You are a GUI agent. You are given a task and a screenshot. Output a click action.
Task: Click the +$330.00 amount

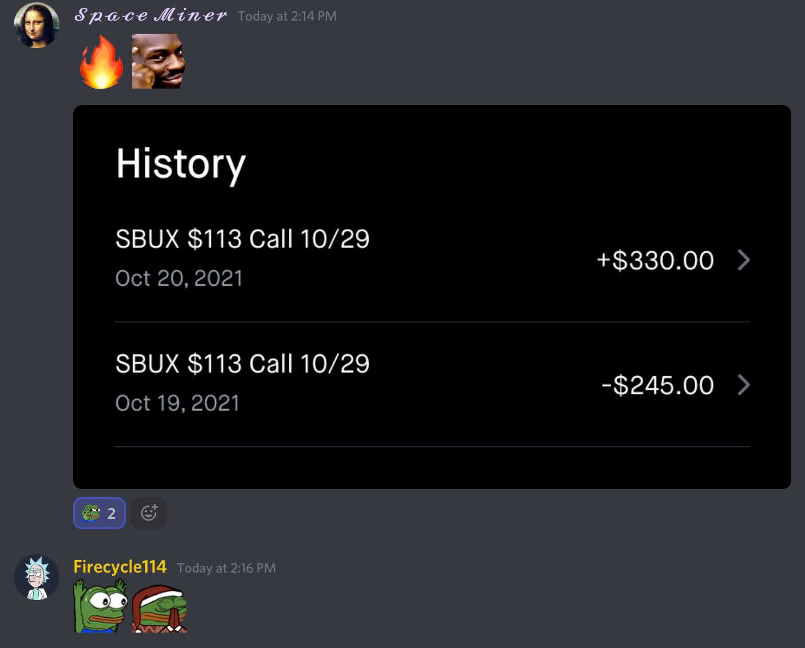click(655, 261)
